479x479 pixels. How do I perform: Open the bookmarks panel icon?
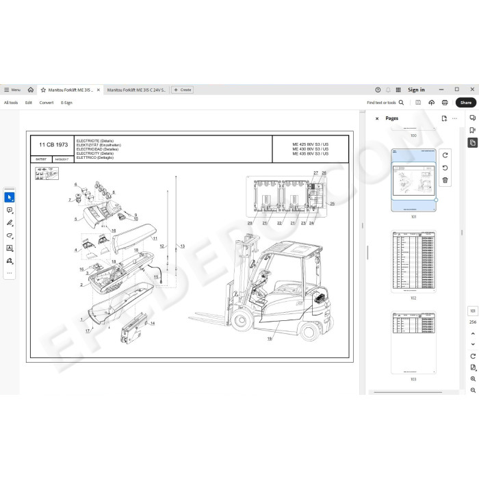pyautogui.click(x=473, y=131)
